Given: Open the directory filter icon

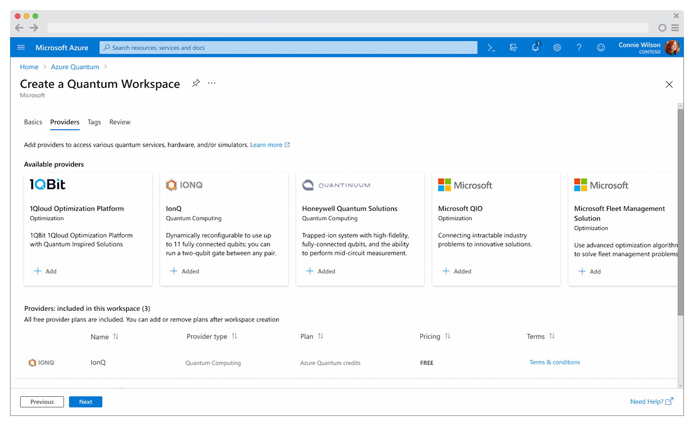Looking at the screenshot, I should click(514, 47).
